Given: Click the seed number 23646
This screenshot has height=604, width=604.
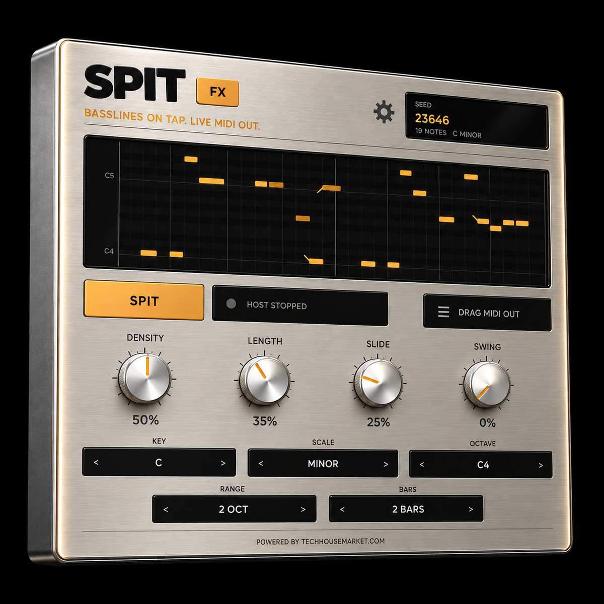Looking at the screenshot, I should click(432, 119).
